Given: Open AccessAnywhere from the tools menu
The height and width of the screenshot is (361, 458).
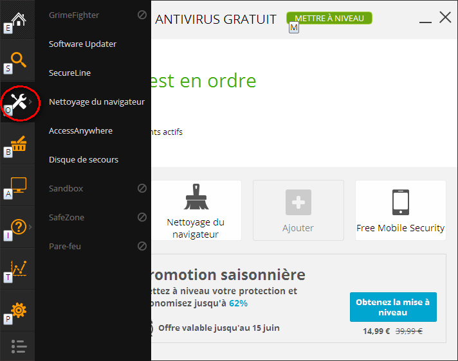Looking at the screenshot, I should point(80,130).
